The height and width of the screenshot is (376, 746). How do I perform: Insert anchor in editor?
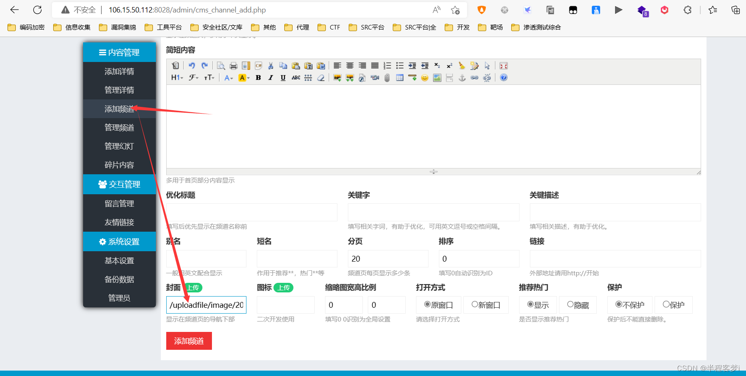coord(462,78)
